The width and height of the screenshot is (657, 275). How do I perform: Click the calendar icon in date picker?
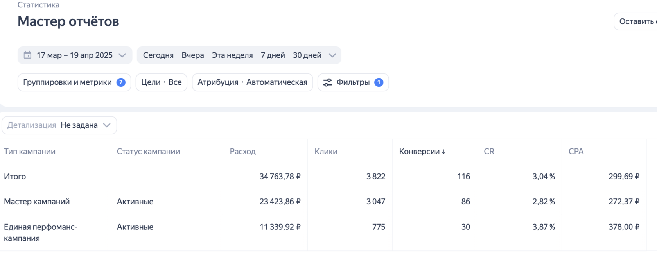click(27, 55)
